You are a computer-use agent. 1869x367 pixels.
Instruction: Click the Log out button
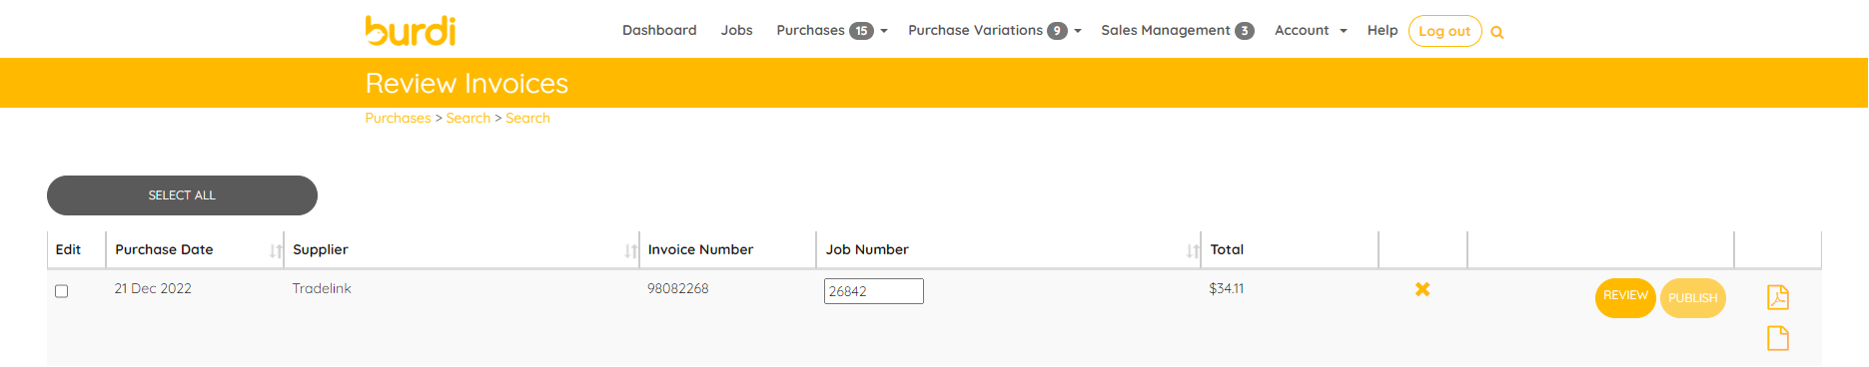1444,31
